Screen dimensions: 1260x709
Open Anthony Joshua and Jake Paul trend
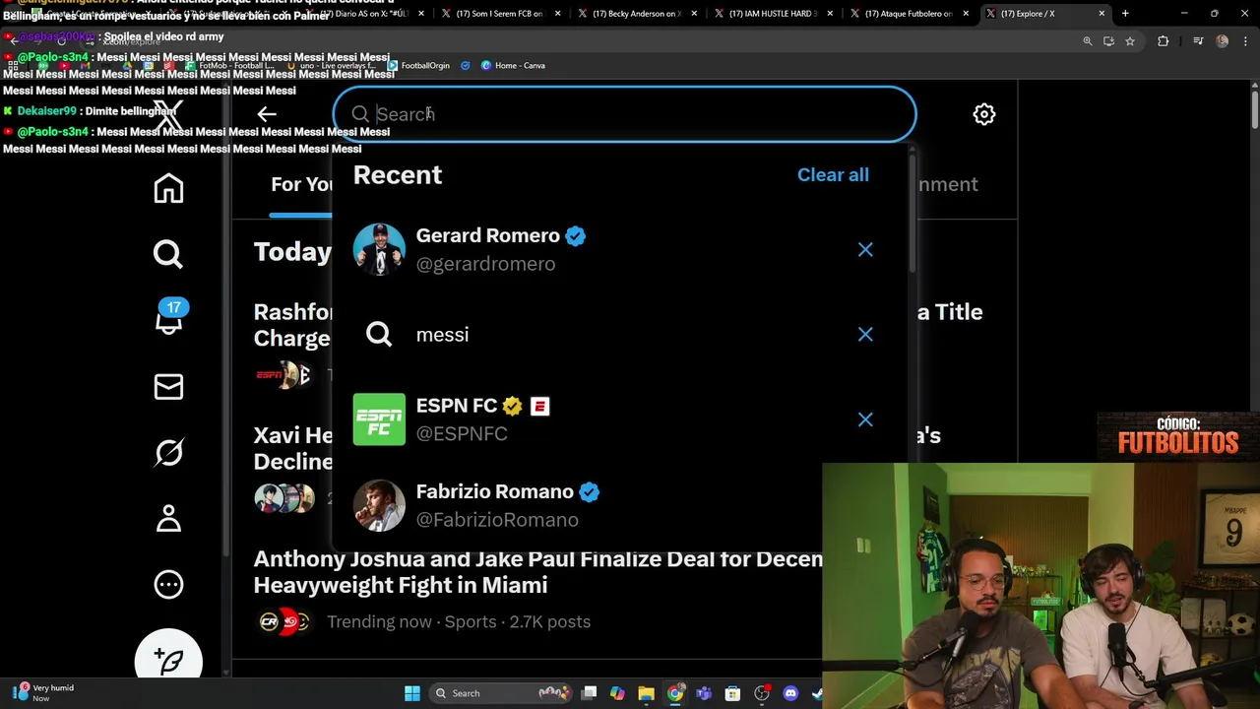pyautogui.click(x=537, y=572)
